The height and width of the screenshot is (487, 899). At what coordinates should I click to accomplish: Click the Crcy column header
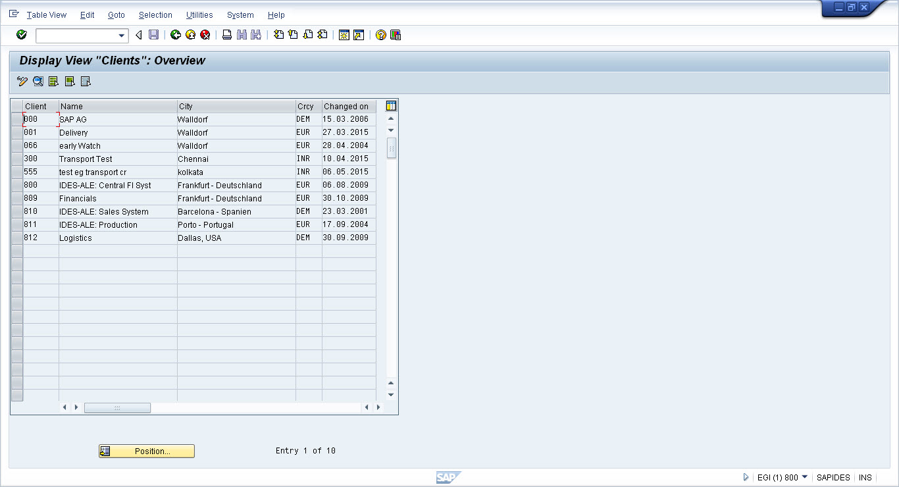point(309,106)
